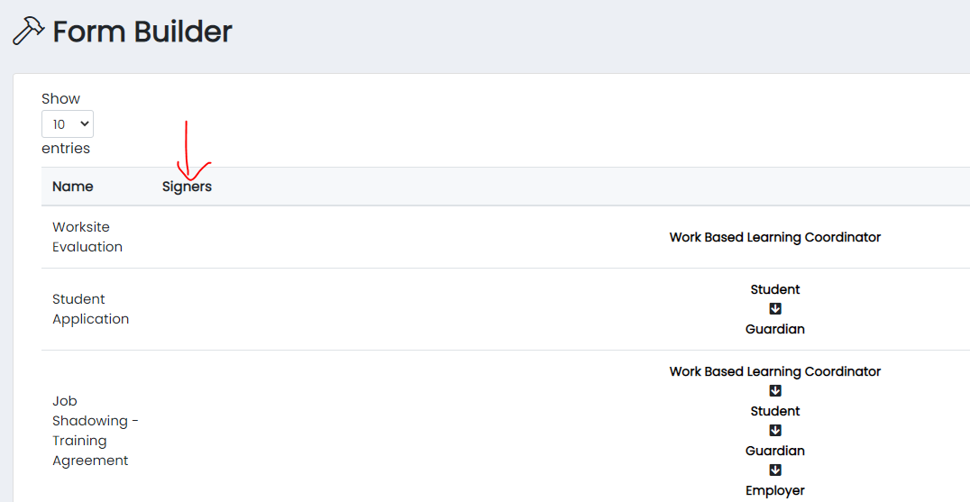Click Student signer in Job Shadowing row
Viewport: 970px width, 502px height.
tap(775, 411)
